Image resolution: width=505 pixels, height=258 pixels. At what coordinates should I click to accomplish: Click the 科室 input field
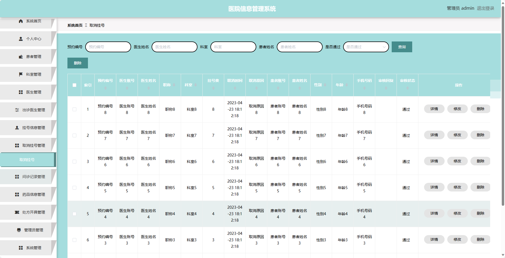coord(233,47)
